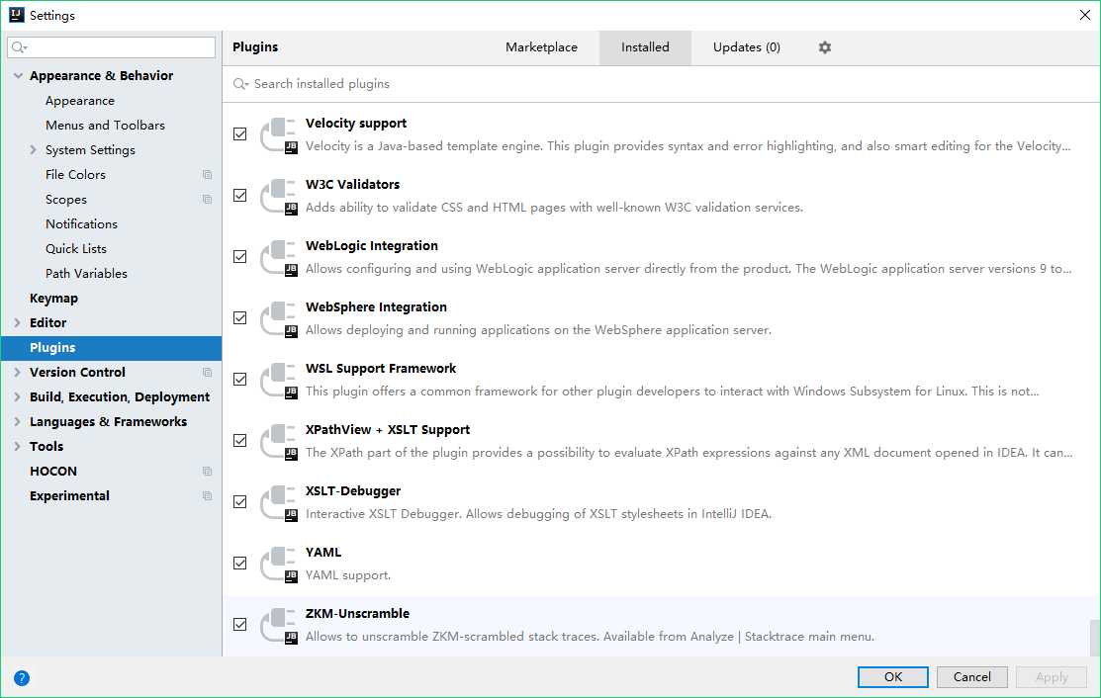
Task: Disable the Velocity support plugin checkbox
Action: tap(240, 134)
